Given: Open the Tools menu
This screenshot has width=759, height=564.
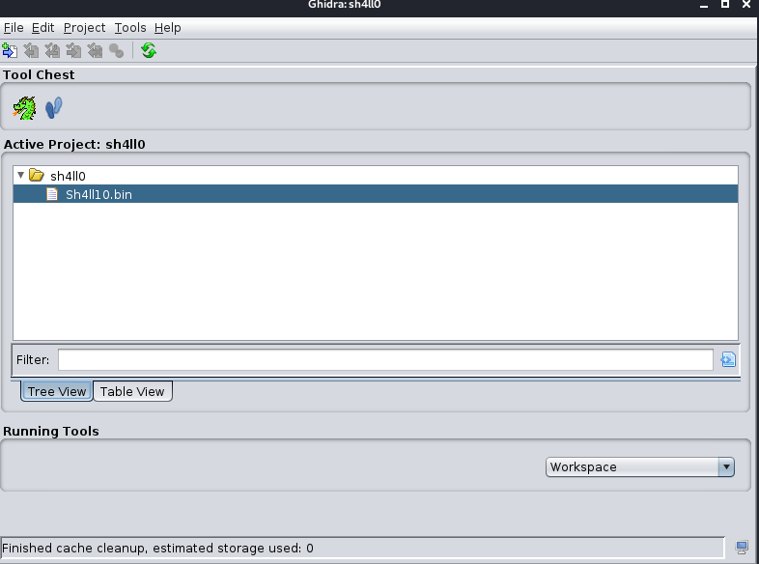Looking at the screenshot, I should (x=130, y=28).
